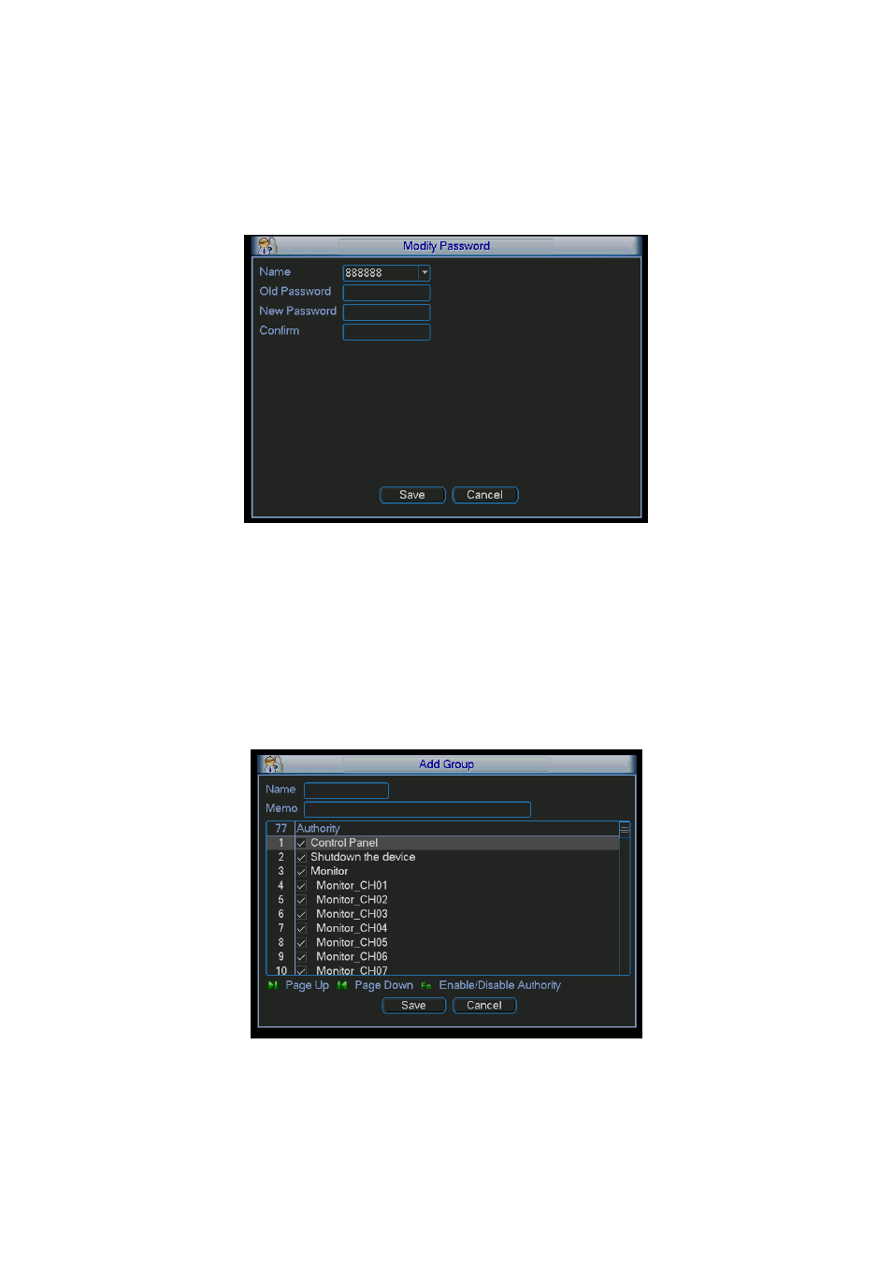
Task: Click the scrollbar grip icon in Authority list
Action: [x=625, y=829]
